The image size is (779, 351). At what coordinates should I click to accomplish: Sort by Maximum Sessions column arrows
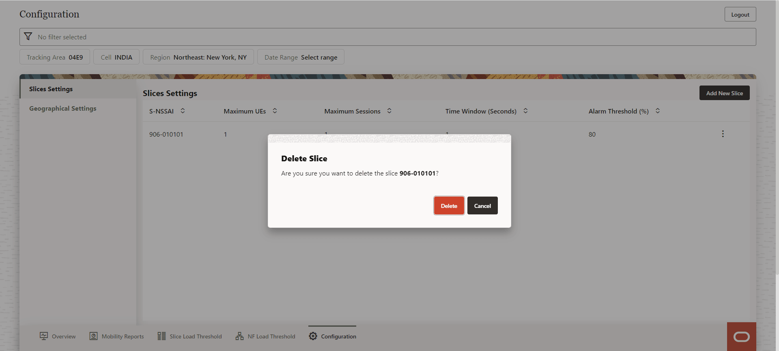coord(389,111)
